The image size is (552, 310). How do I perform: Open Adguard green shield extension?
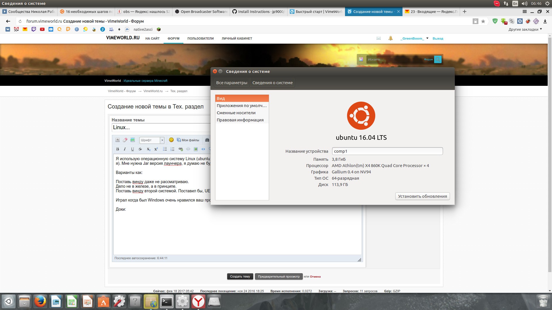(x=495, y=21)
